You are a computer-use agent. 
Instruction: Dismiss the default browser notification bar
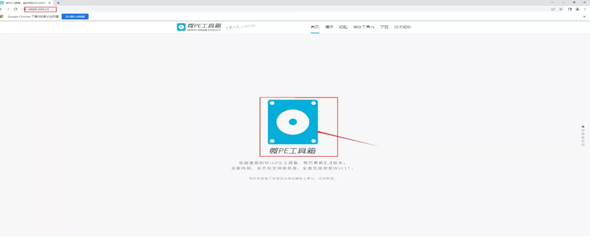[584, 16]
